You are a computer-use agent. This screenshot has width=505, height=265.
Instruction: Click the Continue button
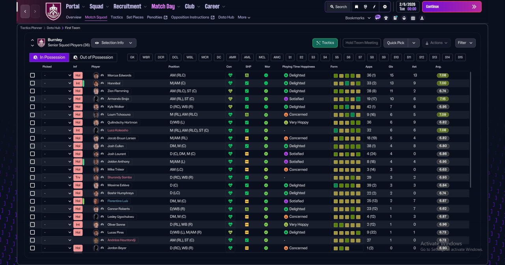point(452,7)
